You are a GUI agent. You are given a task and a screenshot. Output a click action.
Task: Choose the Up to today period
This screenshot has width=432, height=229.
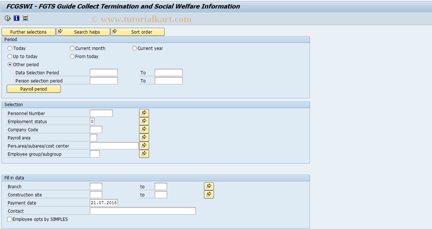pyautogui.click(x=10, y=56)
